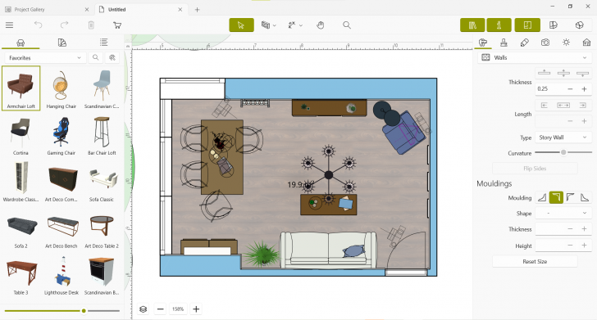Click the icon beside library search
The image size is (597, 320).
[x=112, y=58]
